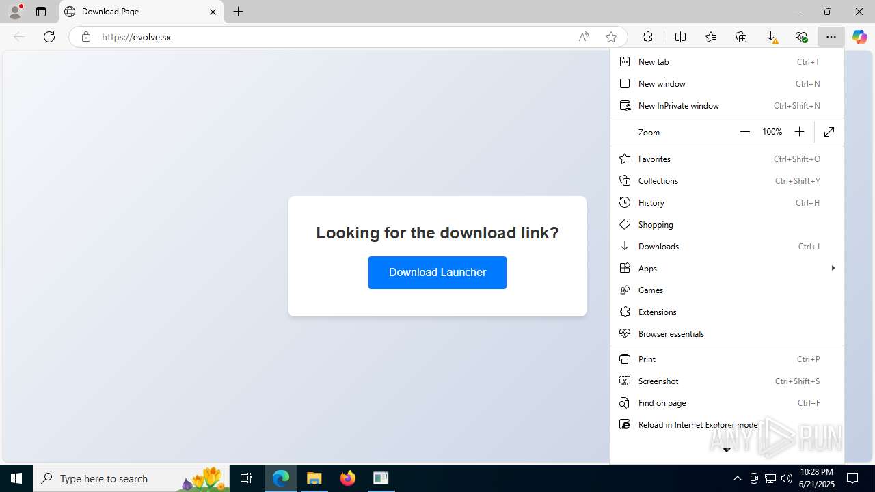The height and width of the screenshot is (492, 875).
Task: Reload in Internet Explorer mode
Action: (727, 424)
